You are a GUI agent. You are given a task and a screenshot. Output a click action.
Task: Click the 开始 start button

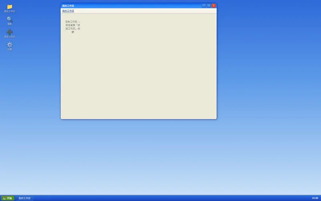click(x=8, y=198)
